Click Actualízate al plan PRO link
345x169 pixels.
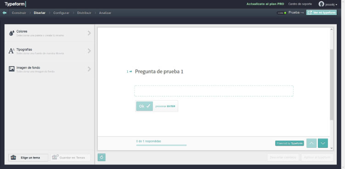[265, 4]
